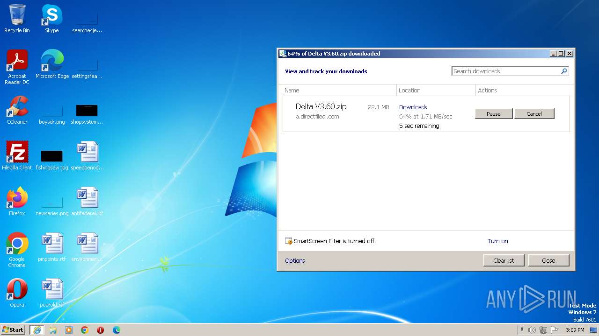Minimize the downloads window
The image size is (599, 336).
pos(554,54)
